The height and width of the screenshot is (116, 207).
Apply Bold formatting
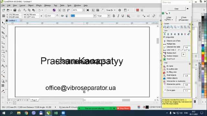[x=114, y=16]
